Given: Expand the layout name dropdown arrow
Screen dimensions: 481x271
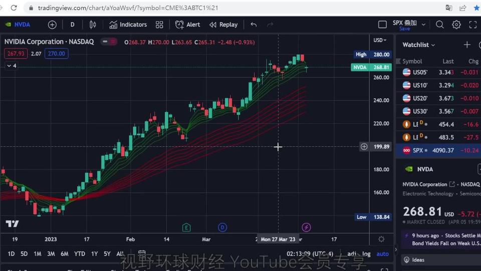Looking at the screenshot, I should [423, 25].
